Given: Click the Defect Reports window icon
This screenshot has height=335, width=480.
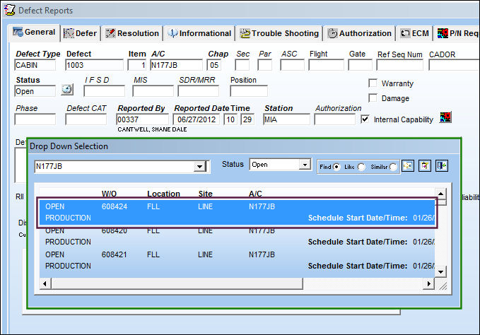Looking at the screenshot, I should click(x=9, y=10).
